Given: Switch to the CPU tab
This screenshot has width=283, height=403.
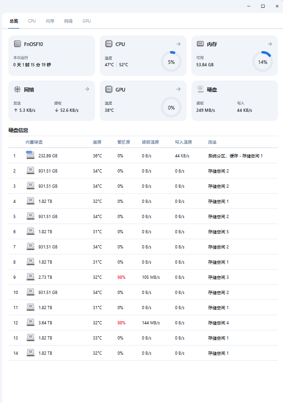Looking at the screenshot, I should (x=32, y=21).
